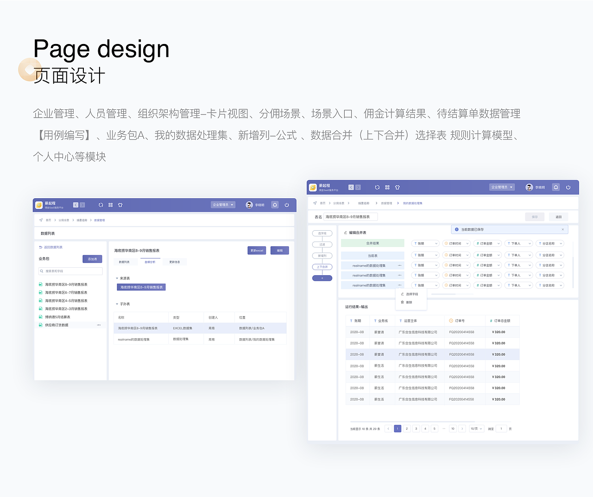Click 数据管理 breadcrumb in the merge editor window
This screenshot has height=497, width=593.
[x=386, y=203]
